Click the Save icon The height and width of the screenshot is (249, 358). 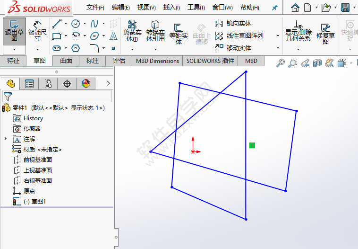click(345, 8)
